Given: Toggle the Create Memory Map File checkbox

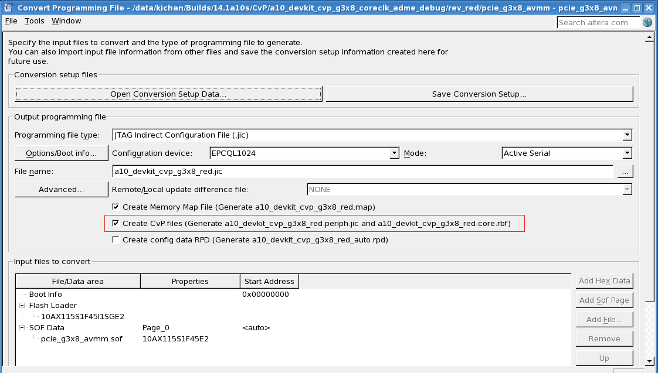Looking at the screenshot, I should 116,207.
